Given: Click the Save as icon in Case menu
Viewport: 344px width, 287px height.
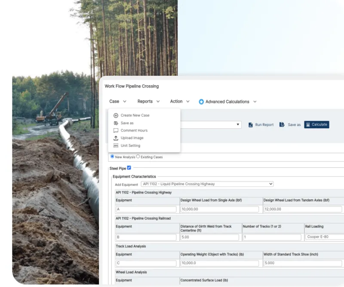Looking at the screenshot, I should (116, 123).
